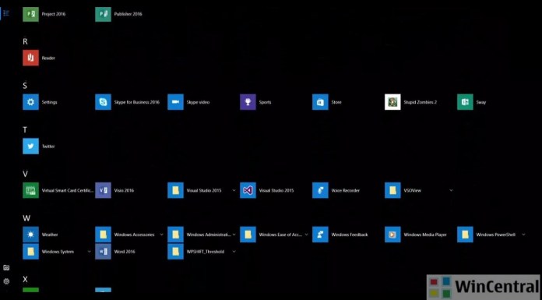Launch the Windows Feedback app icon

click(320, 235)
